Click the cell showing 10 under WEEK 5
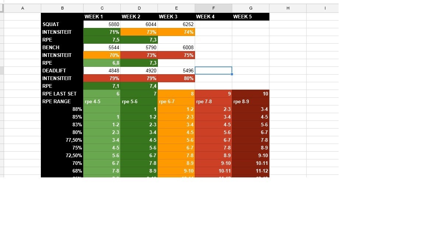This screenshot has height=238, width=424. pyautogui.click(x=251, y=94)
